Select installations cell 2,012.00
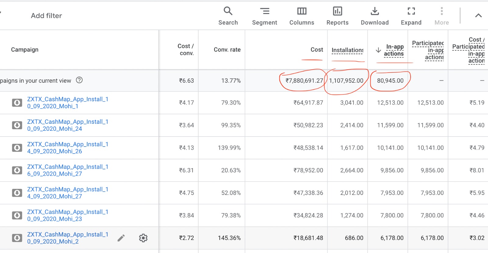The width and height of the screenshot is (488, 253). pyautogui.click(x=352, y=193)
